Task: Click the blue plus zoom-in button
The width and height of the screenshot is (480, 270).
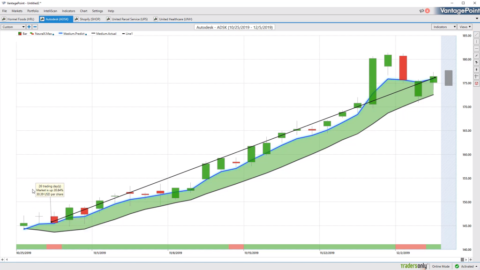Action: pyautogui.click(x=29, y=27)
